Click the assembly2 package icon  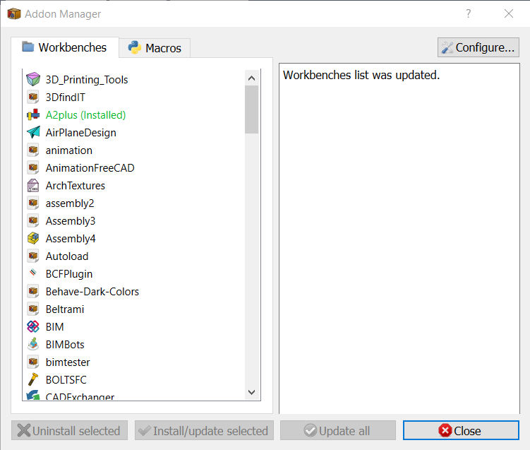(33, 203)
